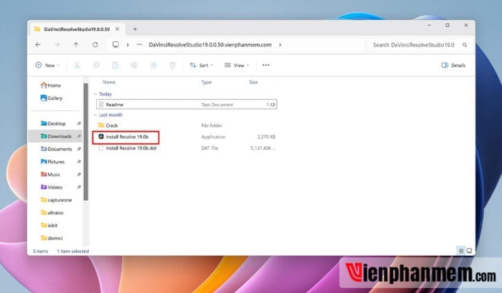Close the DaVinciResolveStudio19.0.0.50 tab

click(x=117, y=29)
